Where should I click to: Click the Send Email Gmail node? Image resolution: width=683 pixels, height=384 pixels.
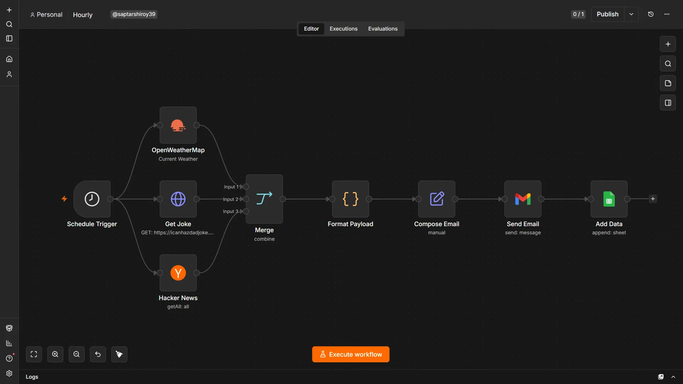pyautogui.click(x=523, y=199)
